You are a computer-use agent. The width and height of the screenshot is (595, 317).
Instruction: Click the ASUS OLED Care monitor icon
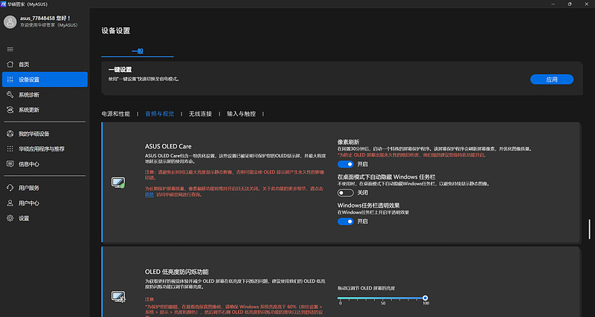118,183
